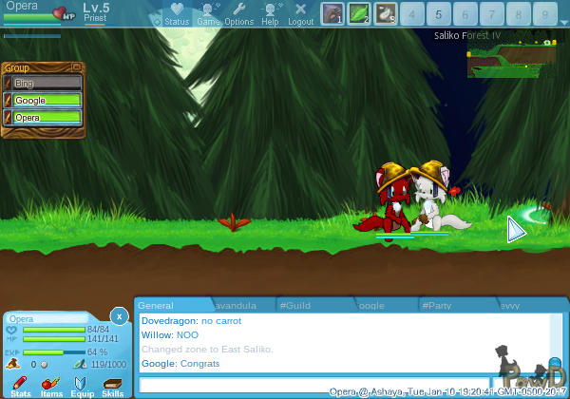Image resolution: width=570 pixels, height=399 pixels.
Task: Click Willow's name in chat
Action: (158, 335)
